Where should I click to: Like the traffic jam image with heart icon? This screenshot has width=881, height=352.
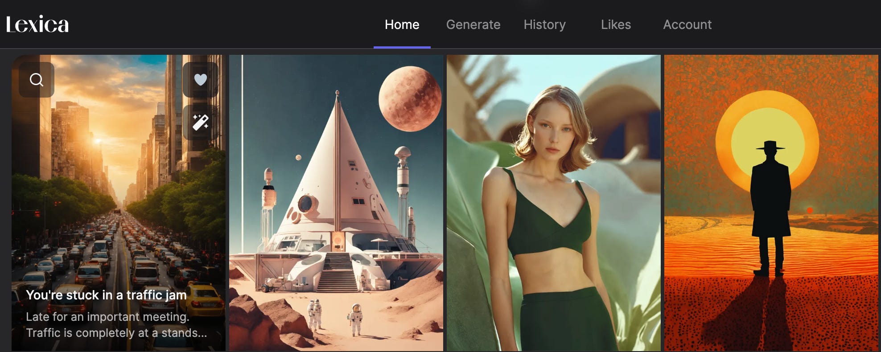point(201,80)
